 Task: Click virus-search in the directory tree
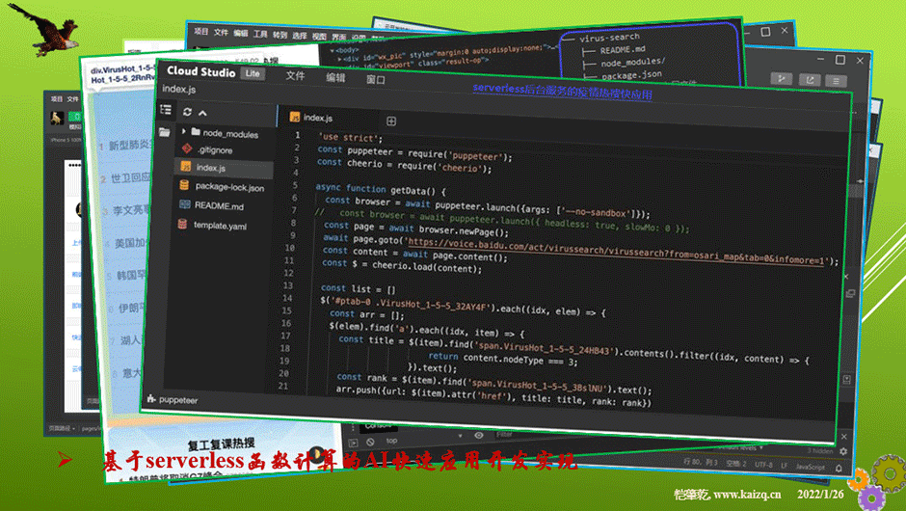click(x=609, y=38)
